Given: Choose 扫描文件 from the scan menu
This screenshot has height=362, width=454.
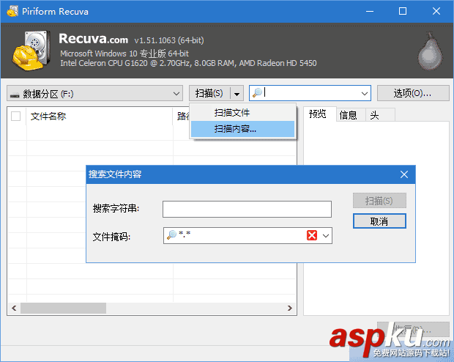Looking at the screenshot, I should click(242, 113).
